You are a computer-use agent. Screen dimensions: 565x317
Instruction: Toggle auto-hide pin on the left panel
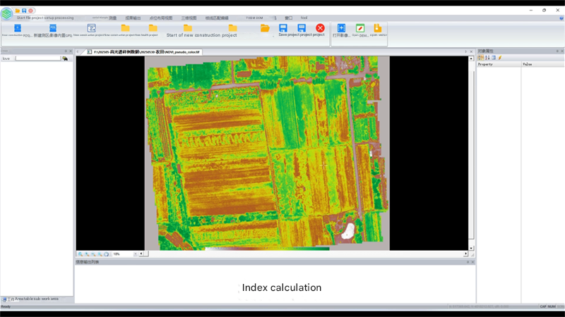pos(65,51)
